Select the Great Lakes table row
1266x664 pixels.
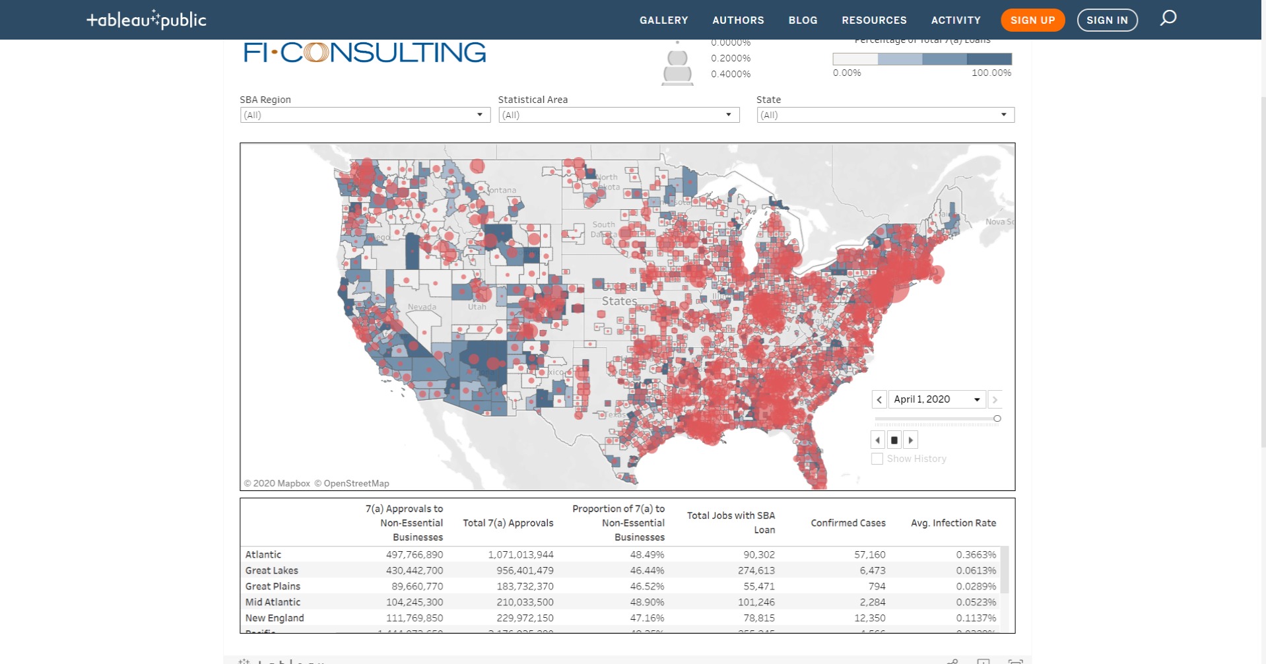pyautogui.click(x=271, y=570)
